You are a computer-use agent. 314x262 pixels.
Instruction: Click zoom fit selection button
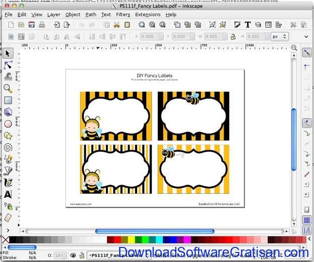[142, 25]
